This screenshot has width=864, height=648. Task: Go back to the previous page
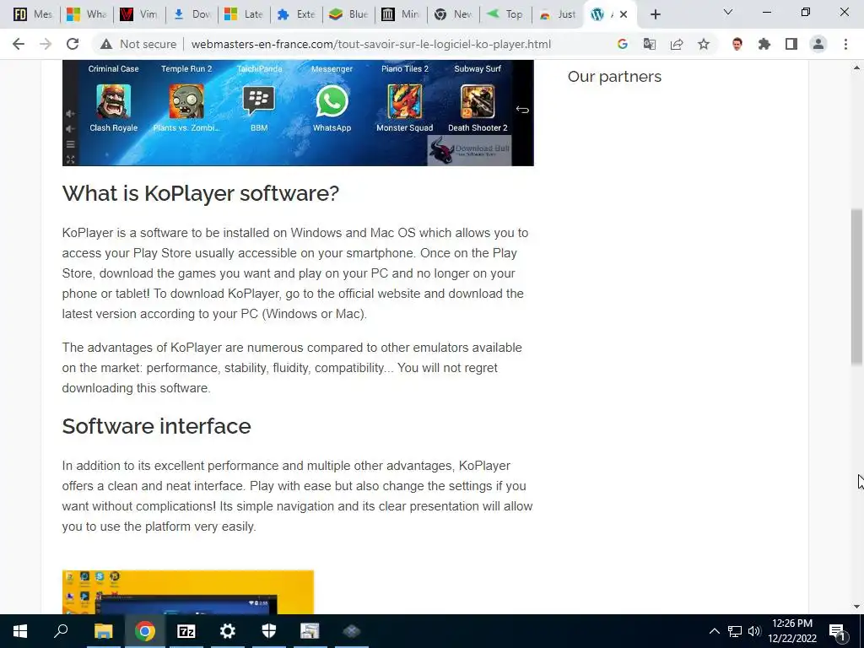19,44
